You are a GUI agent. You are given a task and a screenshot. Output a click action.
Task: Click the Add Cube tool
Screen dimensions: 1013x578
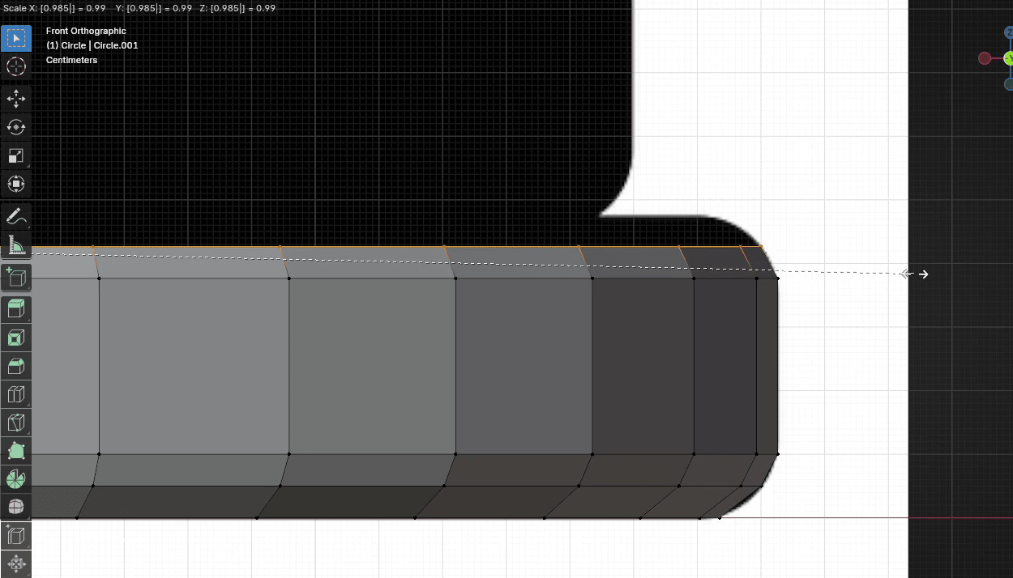click(x=16, y=277)
